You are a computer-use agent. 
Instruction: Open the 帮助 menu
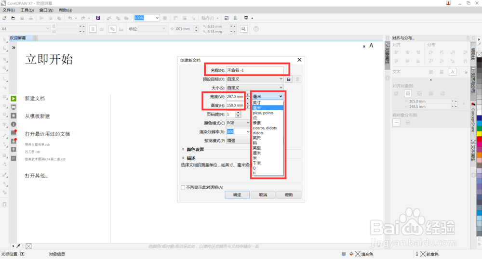coord(66,10)
